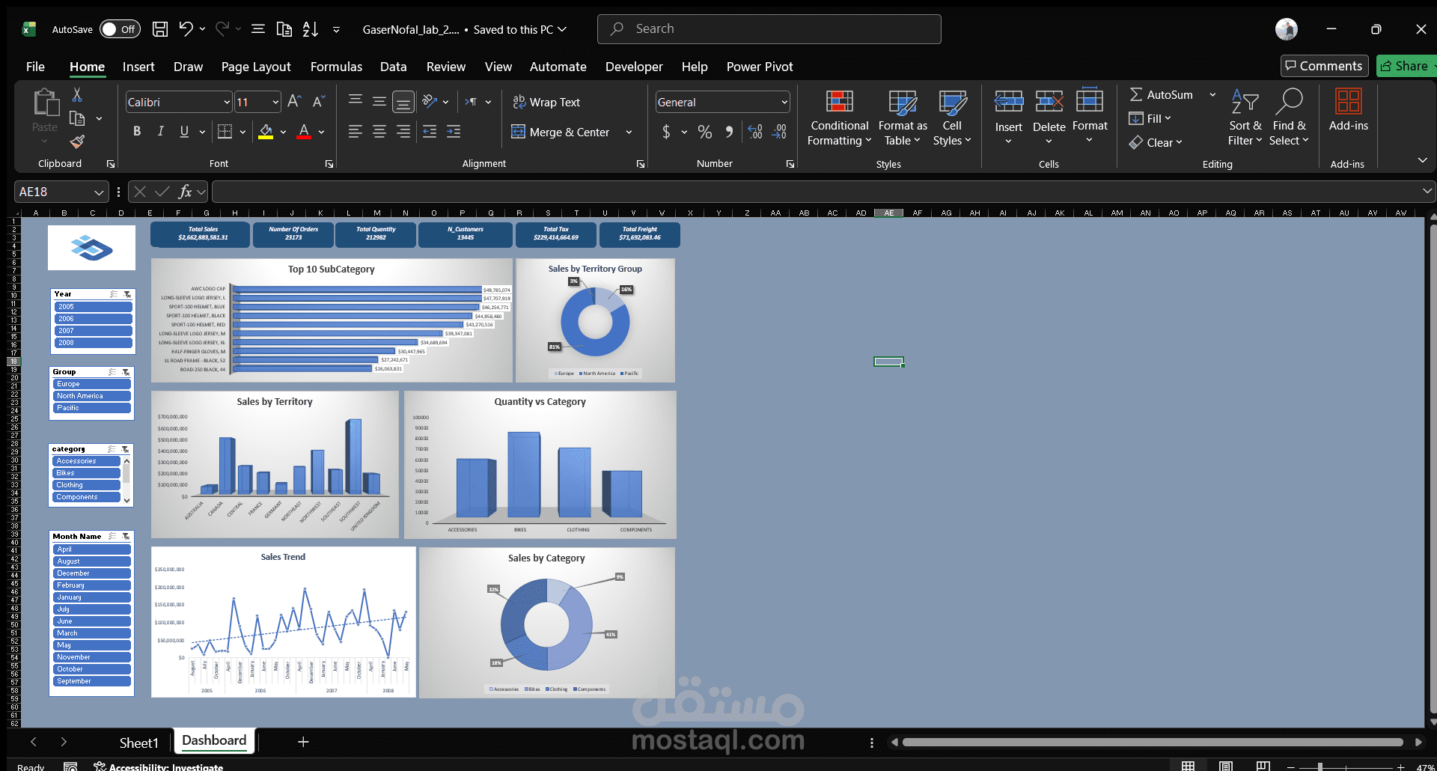Expand the AutoSum options arrow
The image size is (1437, 771).
point(1212,95)
